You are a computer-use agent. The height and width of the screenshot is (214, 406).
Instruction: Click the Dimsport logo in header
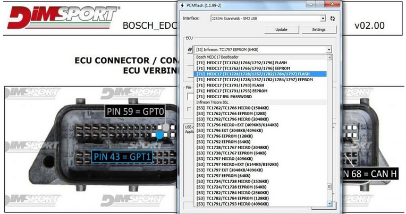(63, 18)
